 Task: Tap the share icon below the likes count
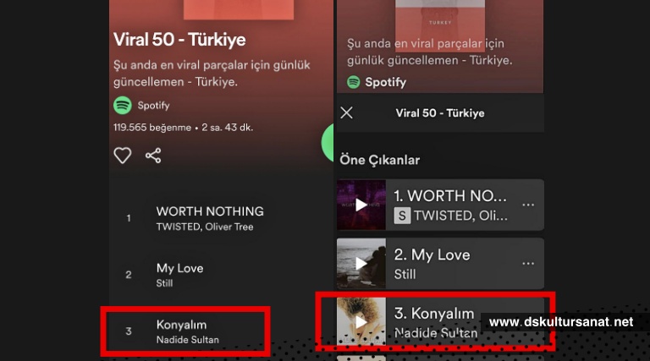point(153,156)
